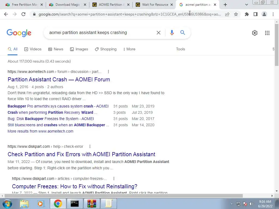This screenshot has height=209, width=279.
Task: Open Action Center flag tray icon
Action: tap(245, 204)
